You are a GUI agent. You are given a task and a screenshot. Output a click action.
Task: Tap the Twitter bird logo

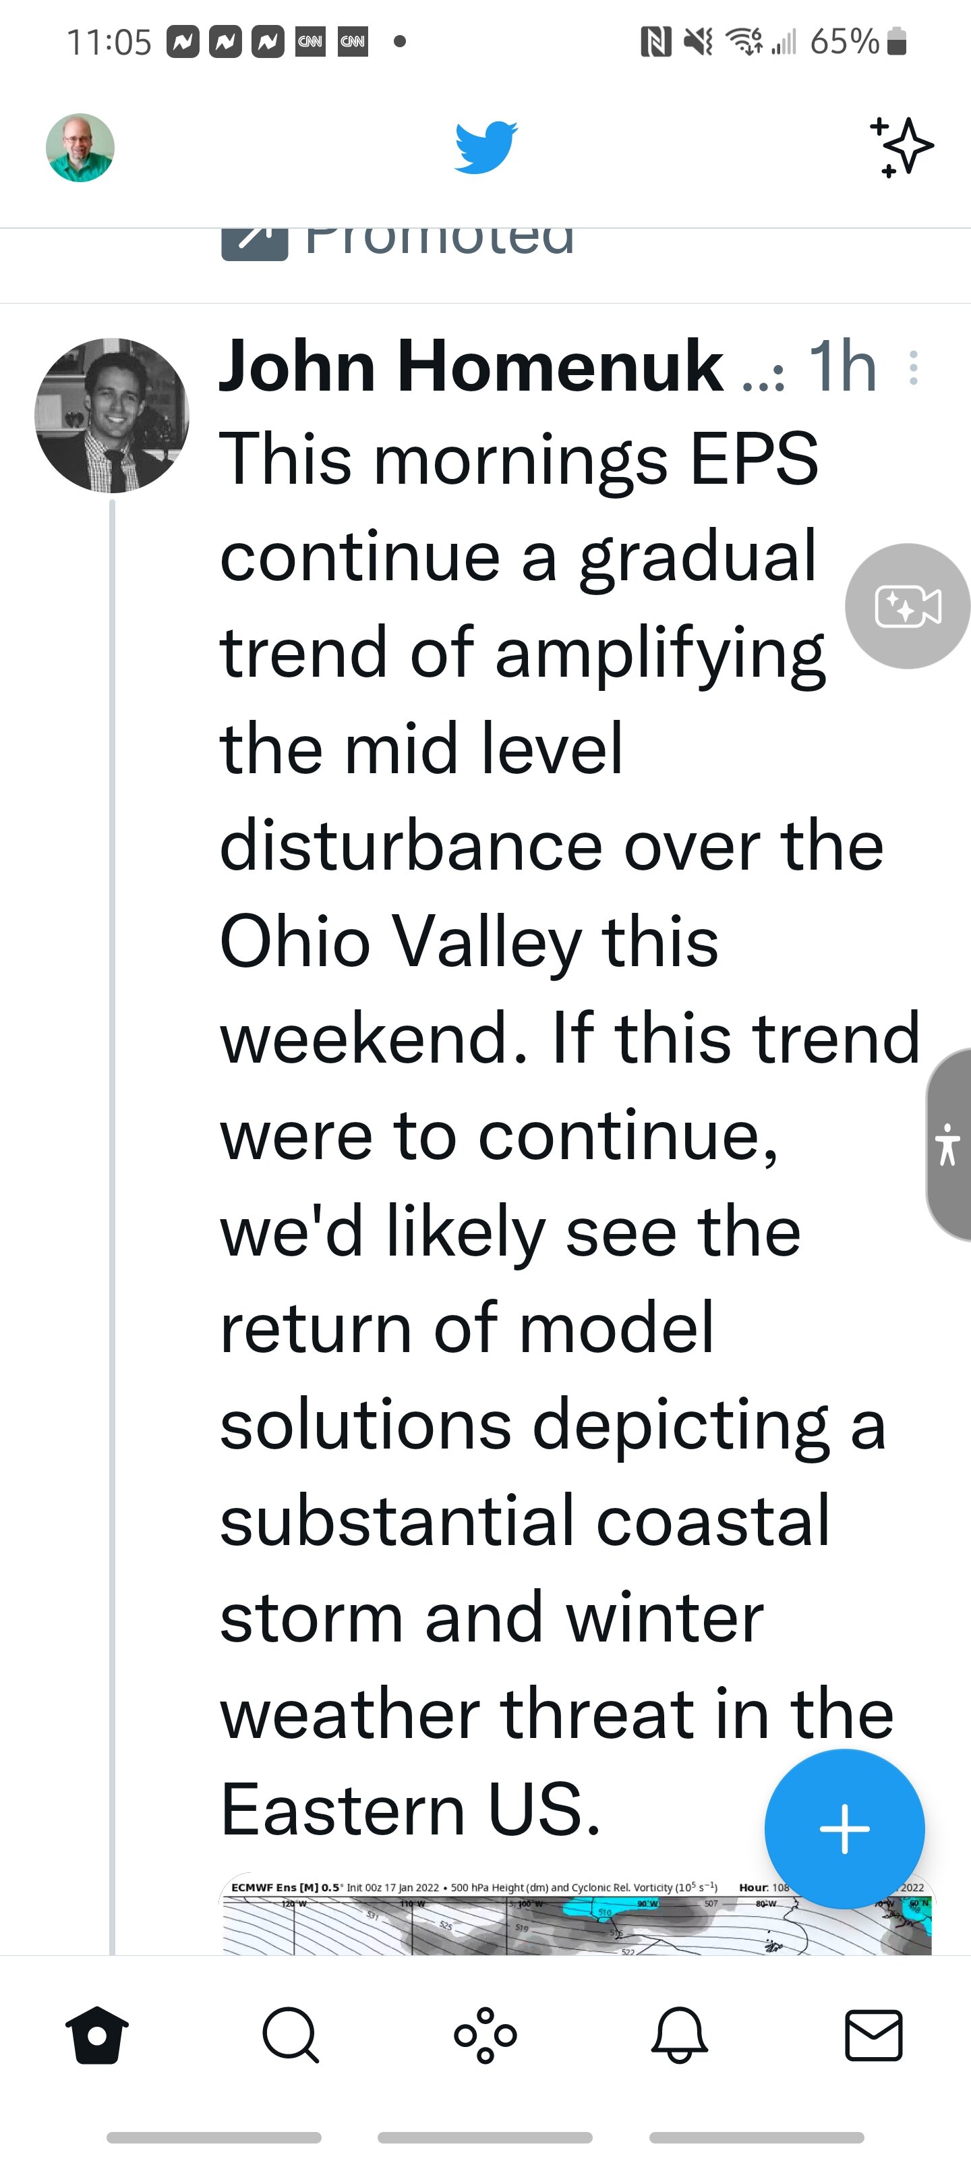tap(486, 148)
